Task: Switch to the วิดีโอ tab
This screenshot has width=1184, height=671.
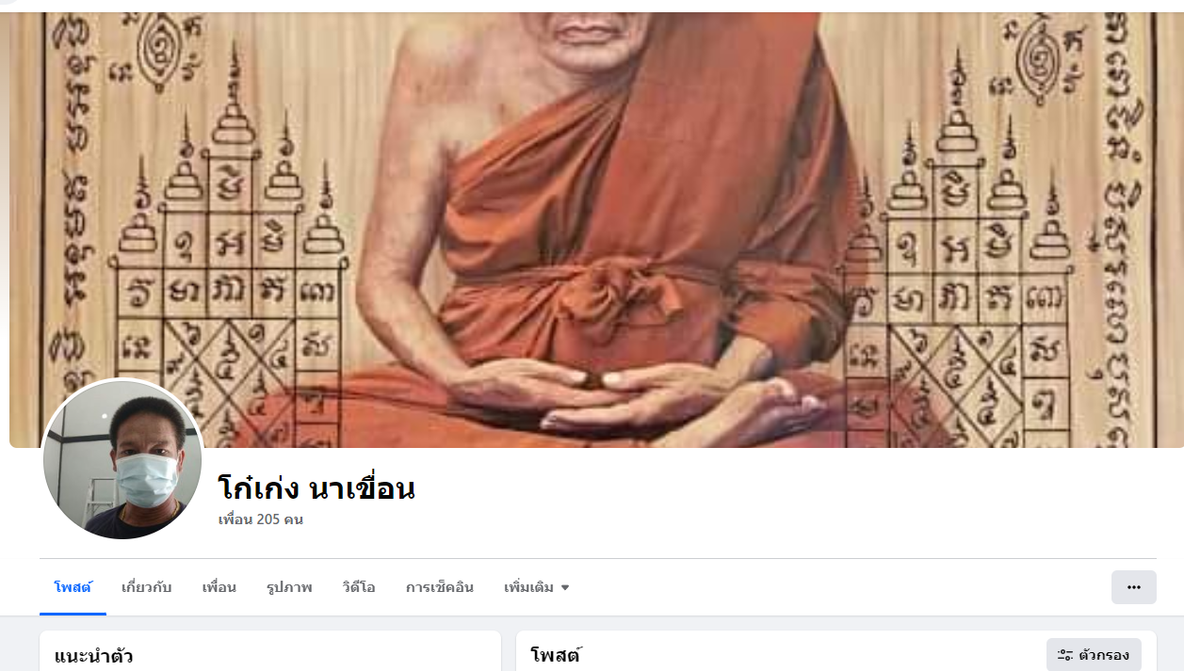Action: 359,587
